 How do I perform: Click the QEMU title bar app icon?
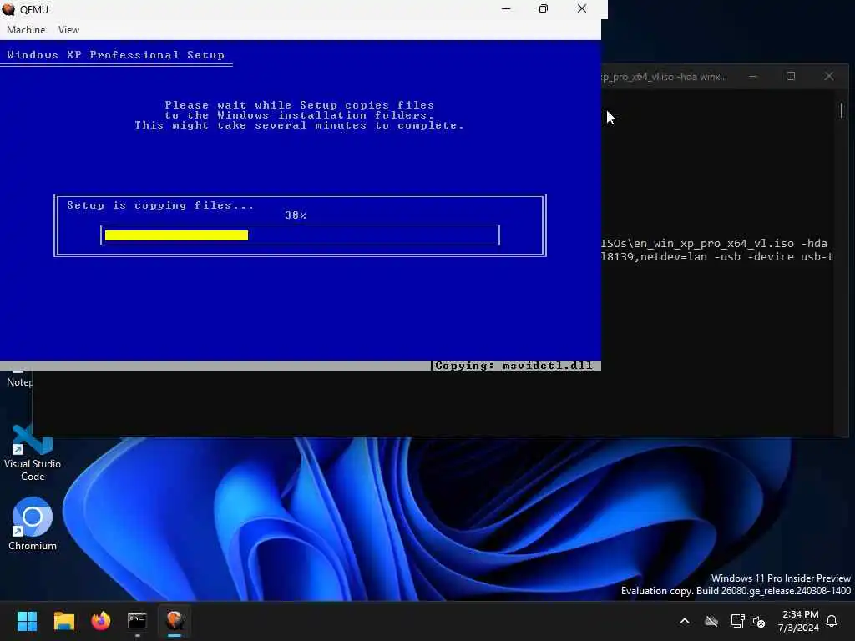[x=8, y=9]
